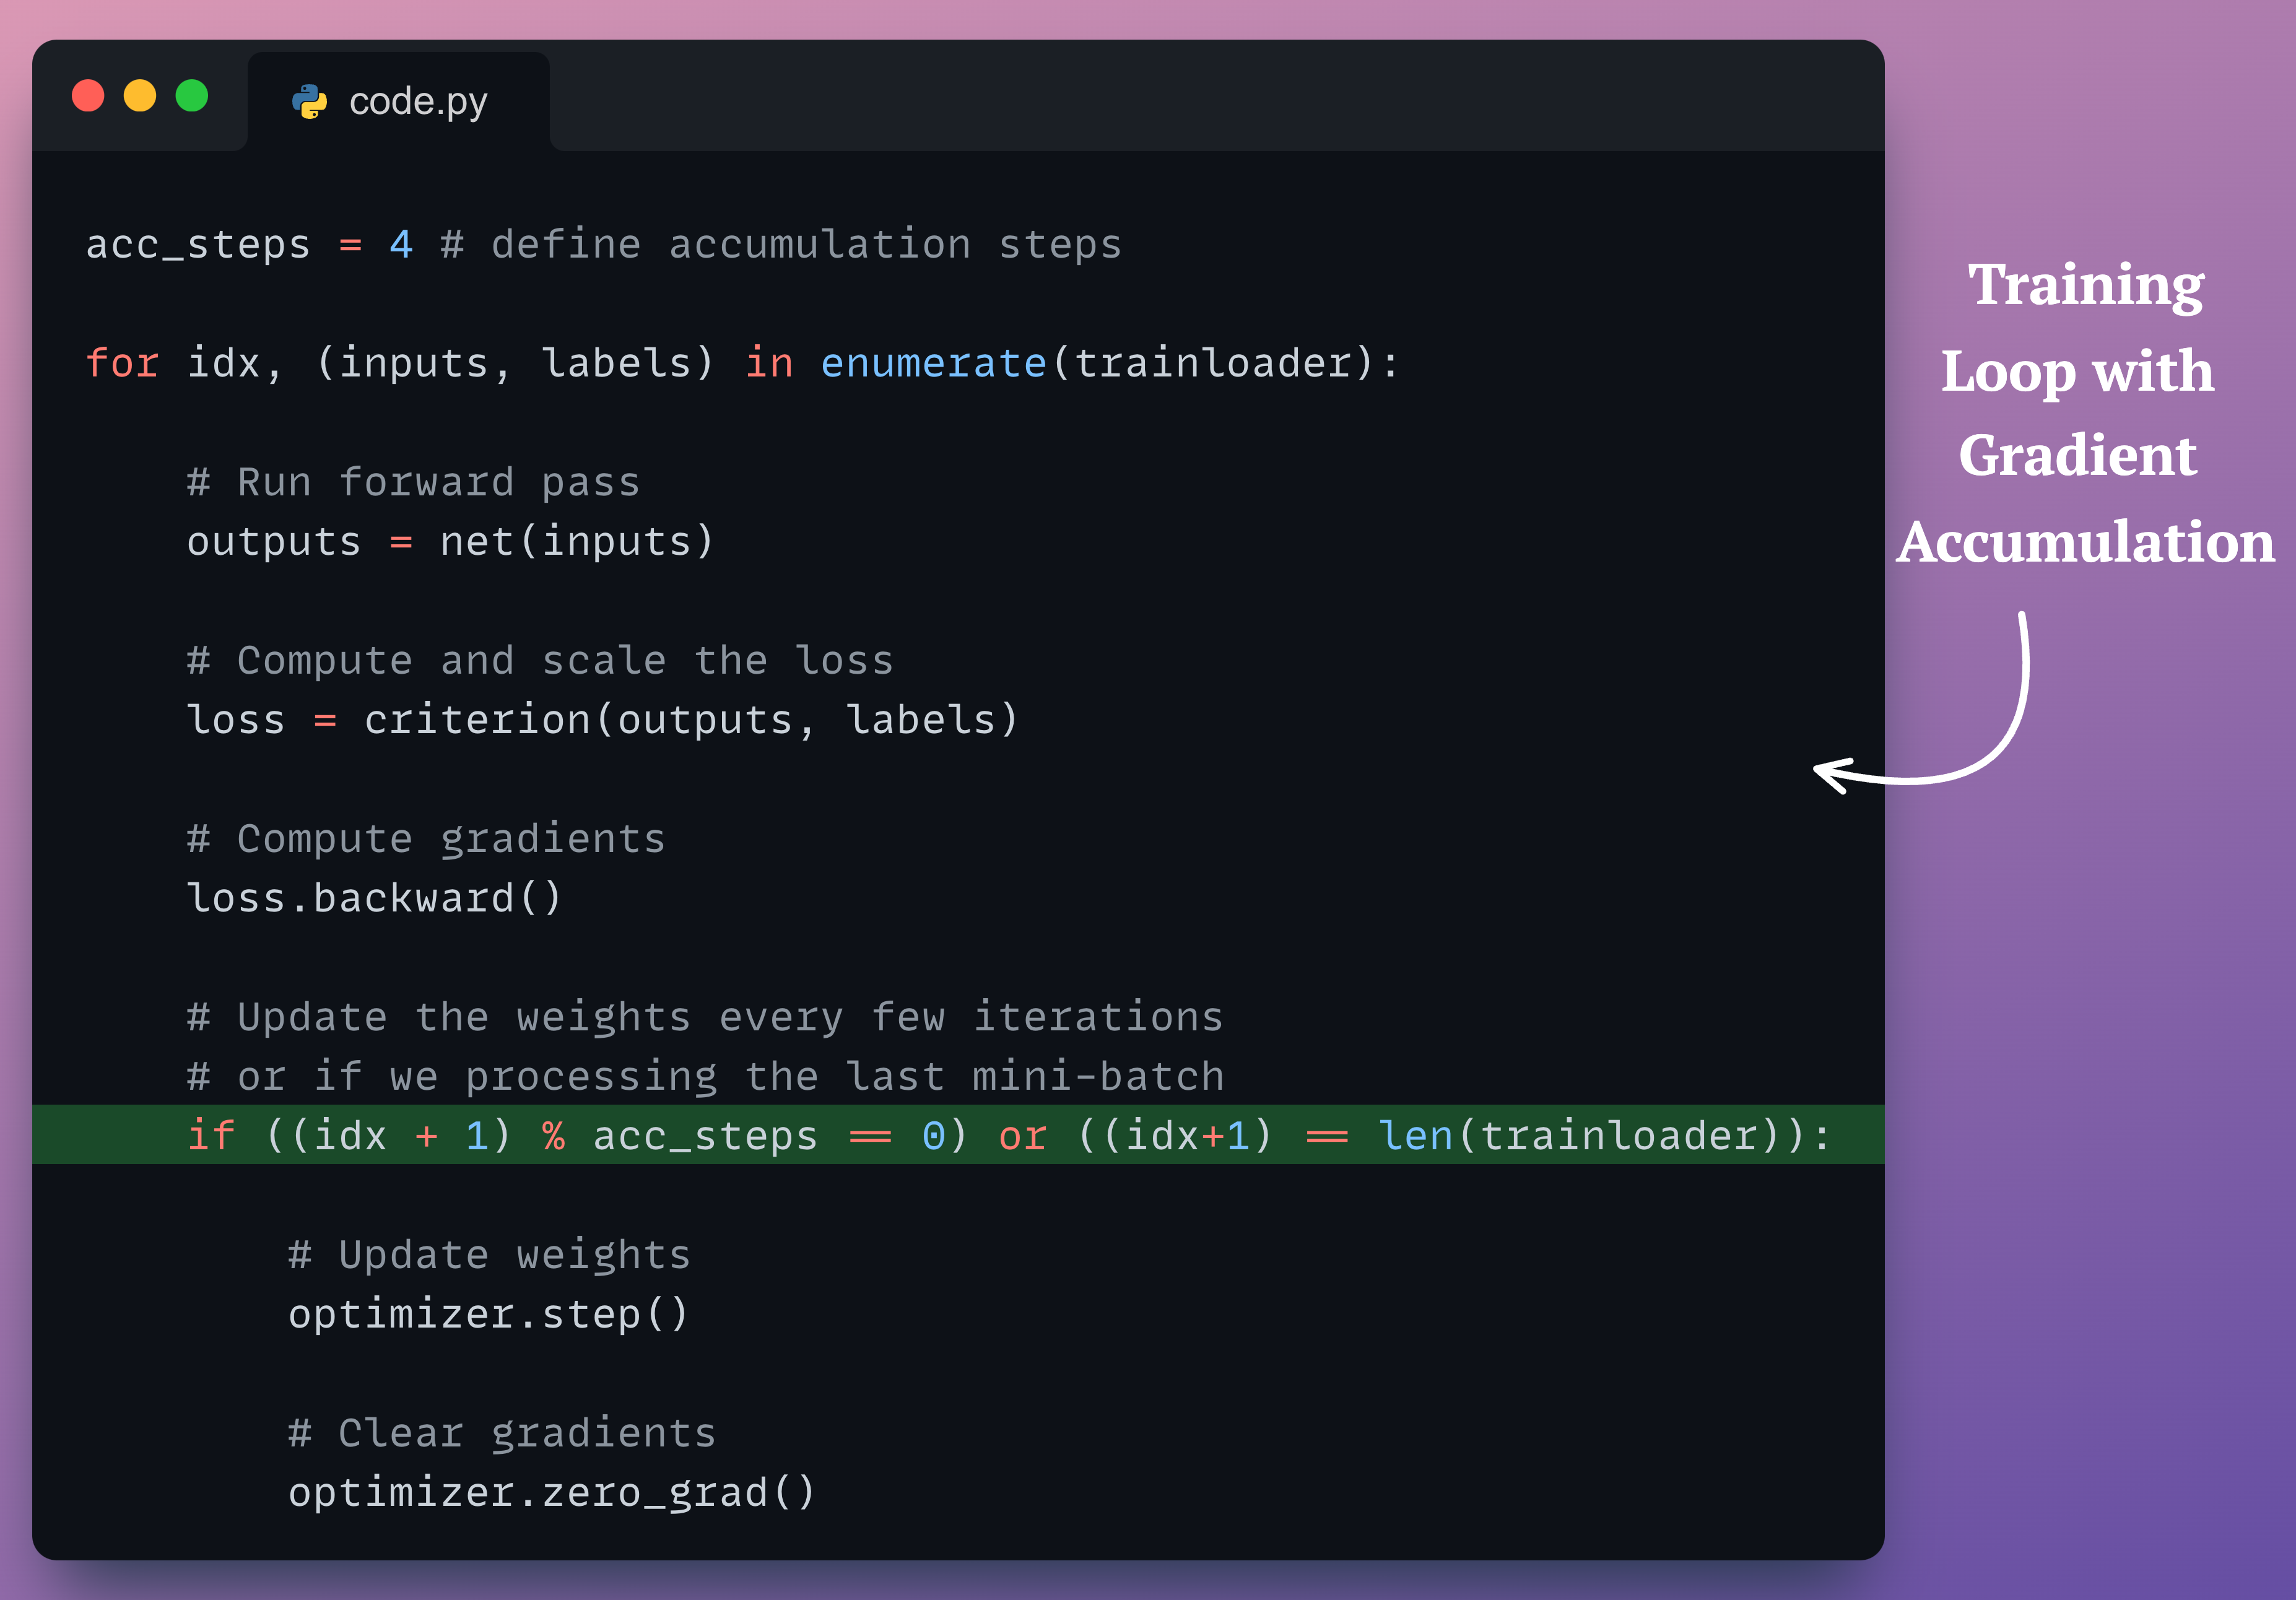Click the red close window button
This screenshot has width=2296, height=1600.
[x=88, y=96]
